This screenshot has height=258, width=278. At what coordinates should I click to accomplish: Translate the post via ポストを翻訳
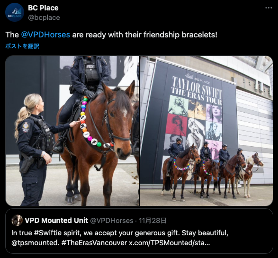22,46
